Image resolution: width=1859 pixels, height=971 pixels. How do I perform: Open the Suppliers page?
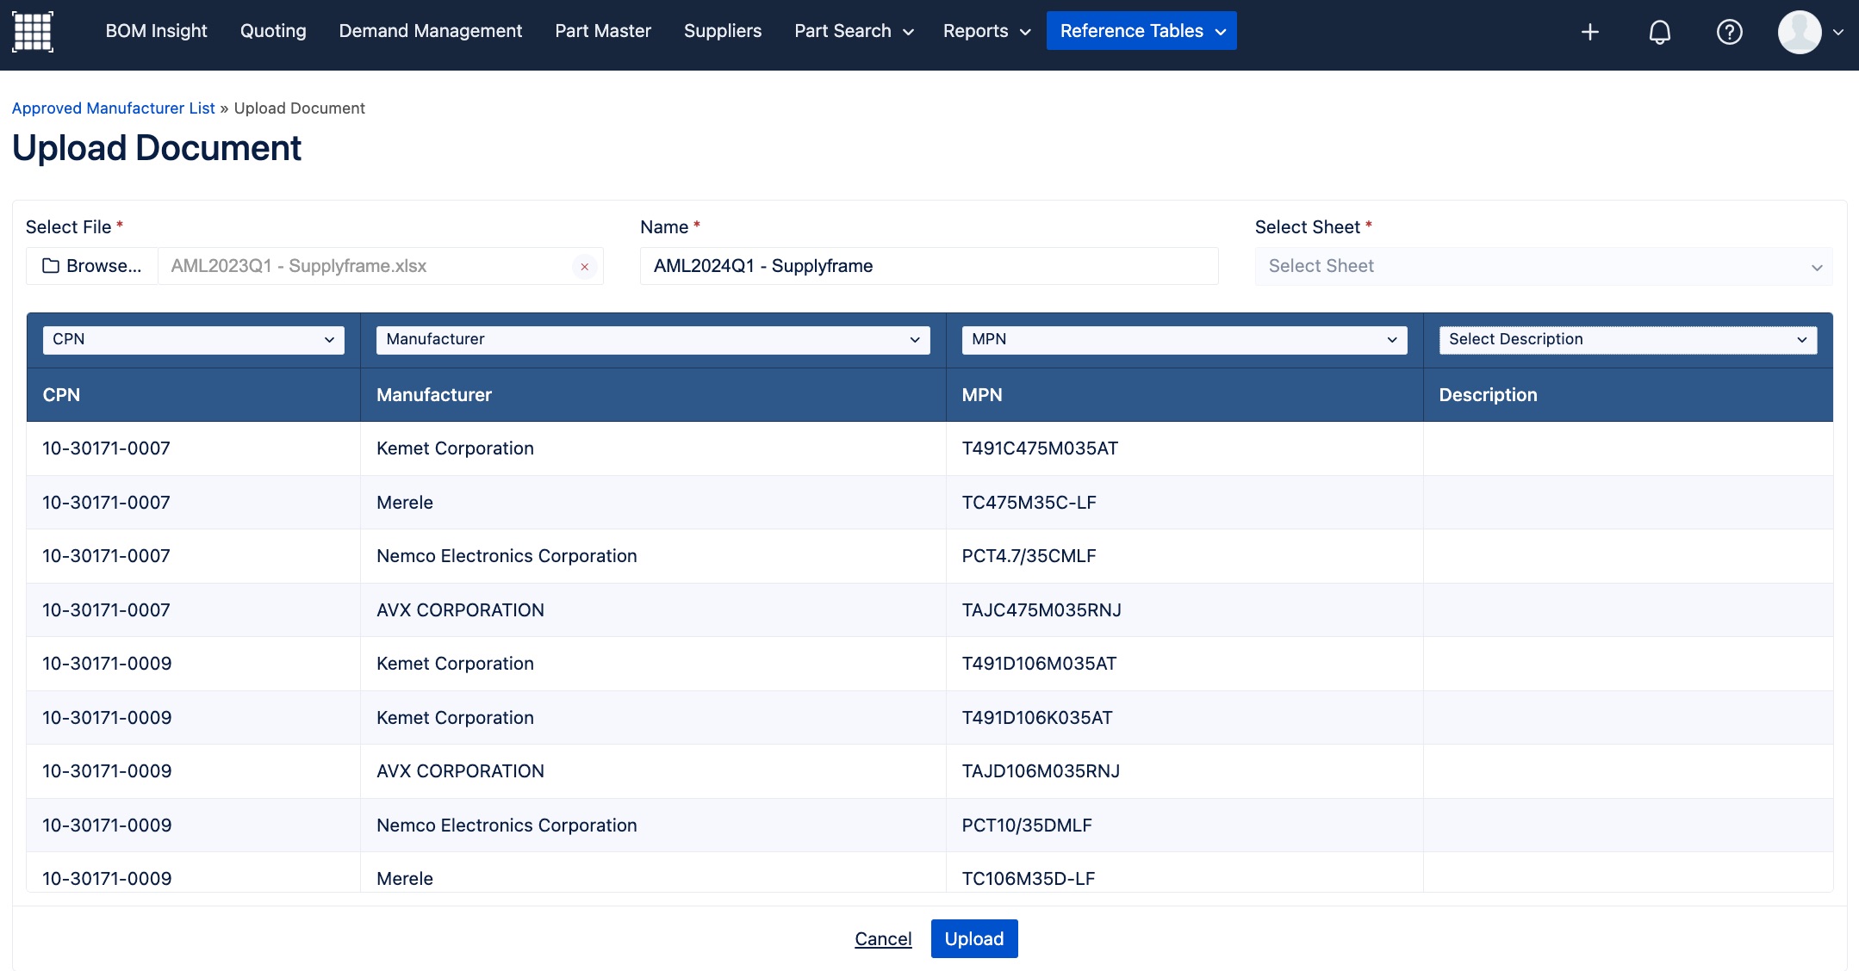723,31
